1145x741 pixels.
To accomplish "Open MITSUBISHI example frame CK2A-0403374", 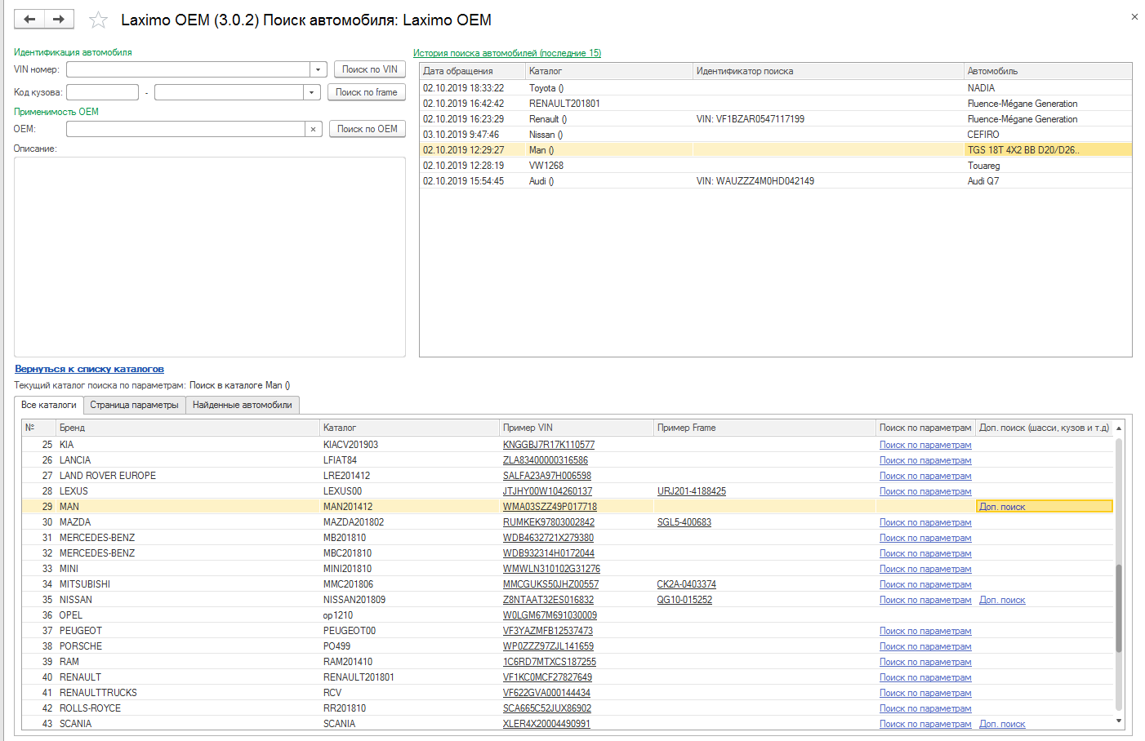I will [687, 584].
